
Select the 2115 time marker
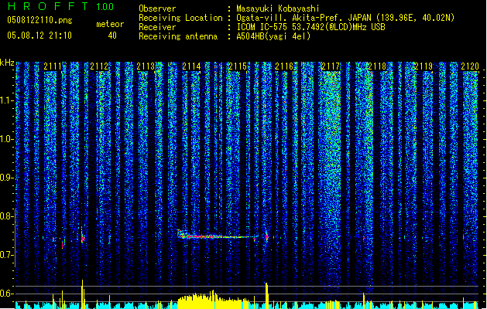point(238,66)
